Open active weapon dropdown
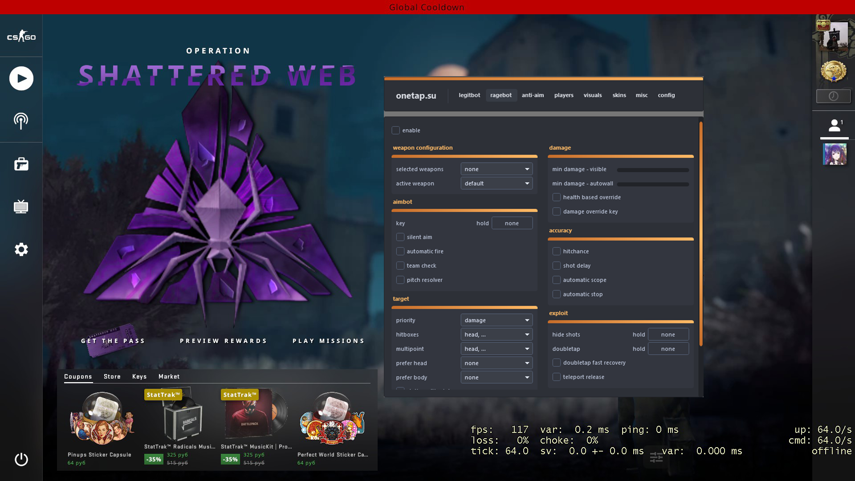Image resolution: width=855 pixels, height=481 pixels. [497, 183]
